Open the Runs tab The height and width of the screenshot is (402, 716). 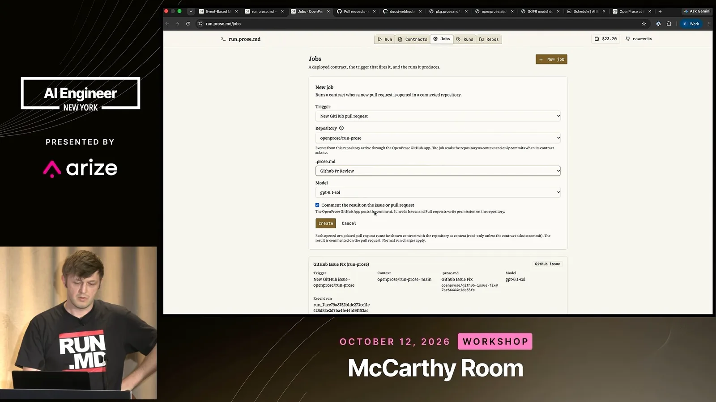tap(465, 39)
